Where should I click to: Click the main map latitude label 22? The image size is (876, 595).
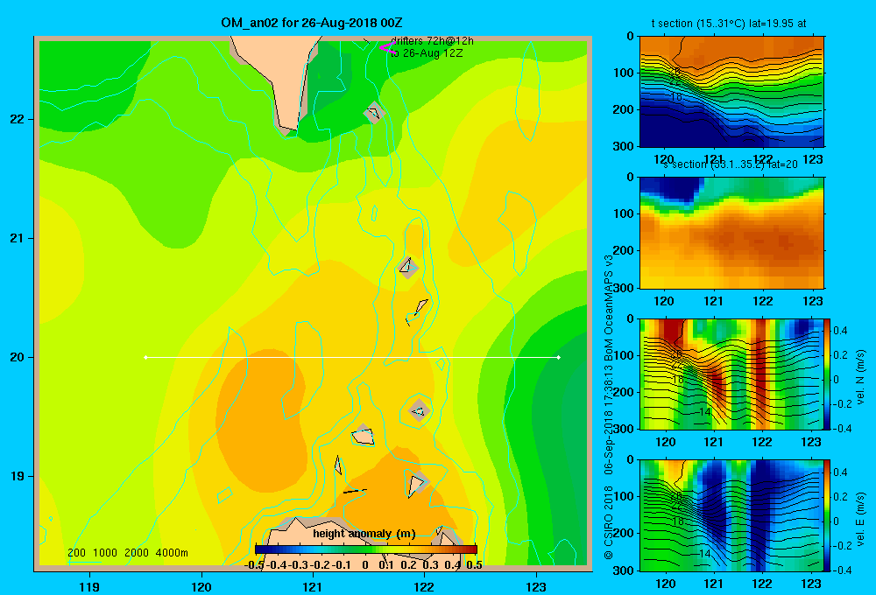[x=18, y=119]
